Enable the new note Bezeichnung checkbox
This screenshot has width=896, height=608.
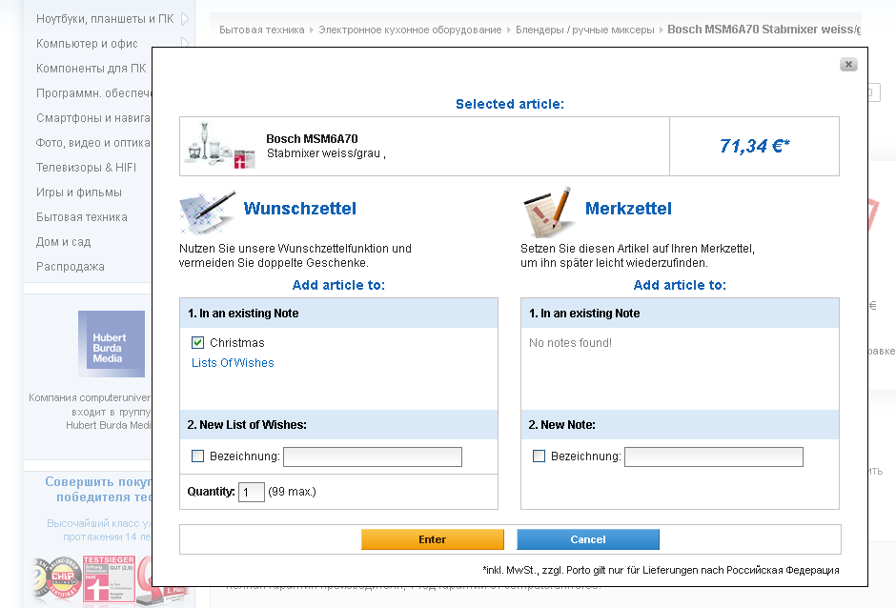click(x=540, y=456)
